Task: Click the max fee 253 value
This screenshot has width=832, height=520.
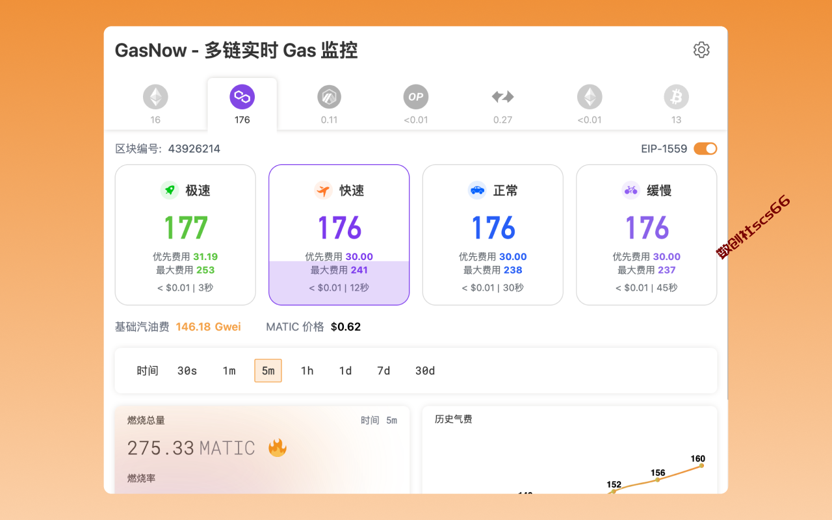Action: coord(205,270)
